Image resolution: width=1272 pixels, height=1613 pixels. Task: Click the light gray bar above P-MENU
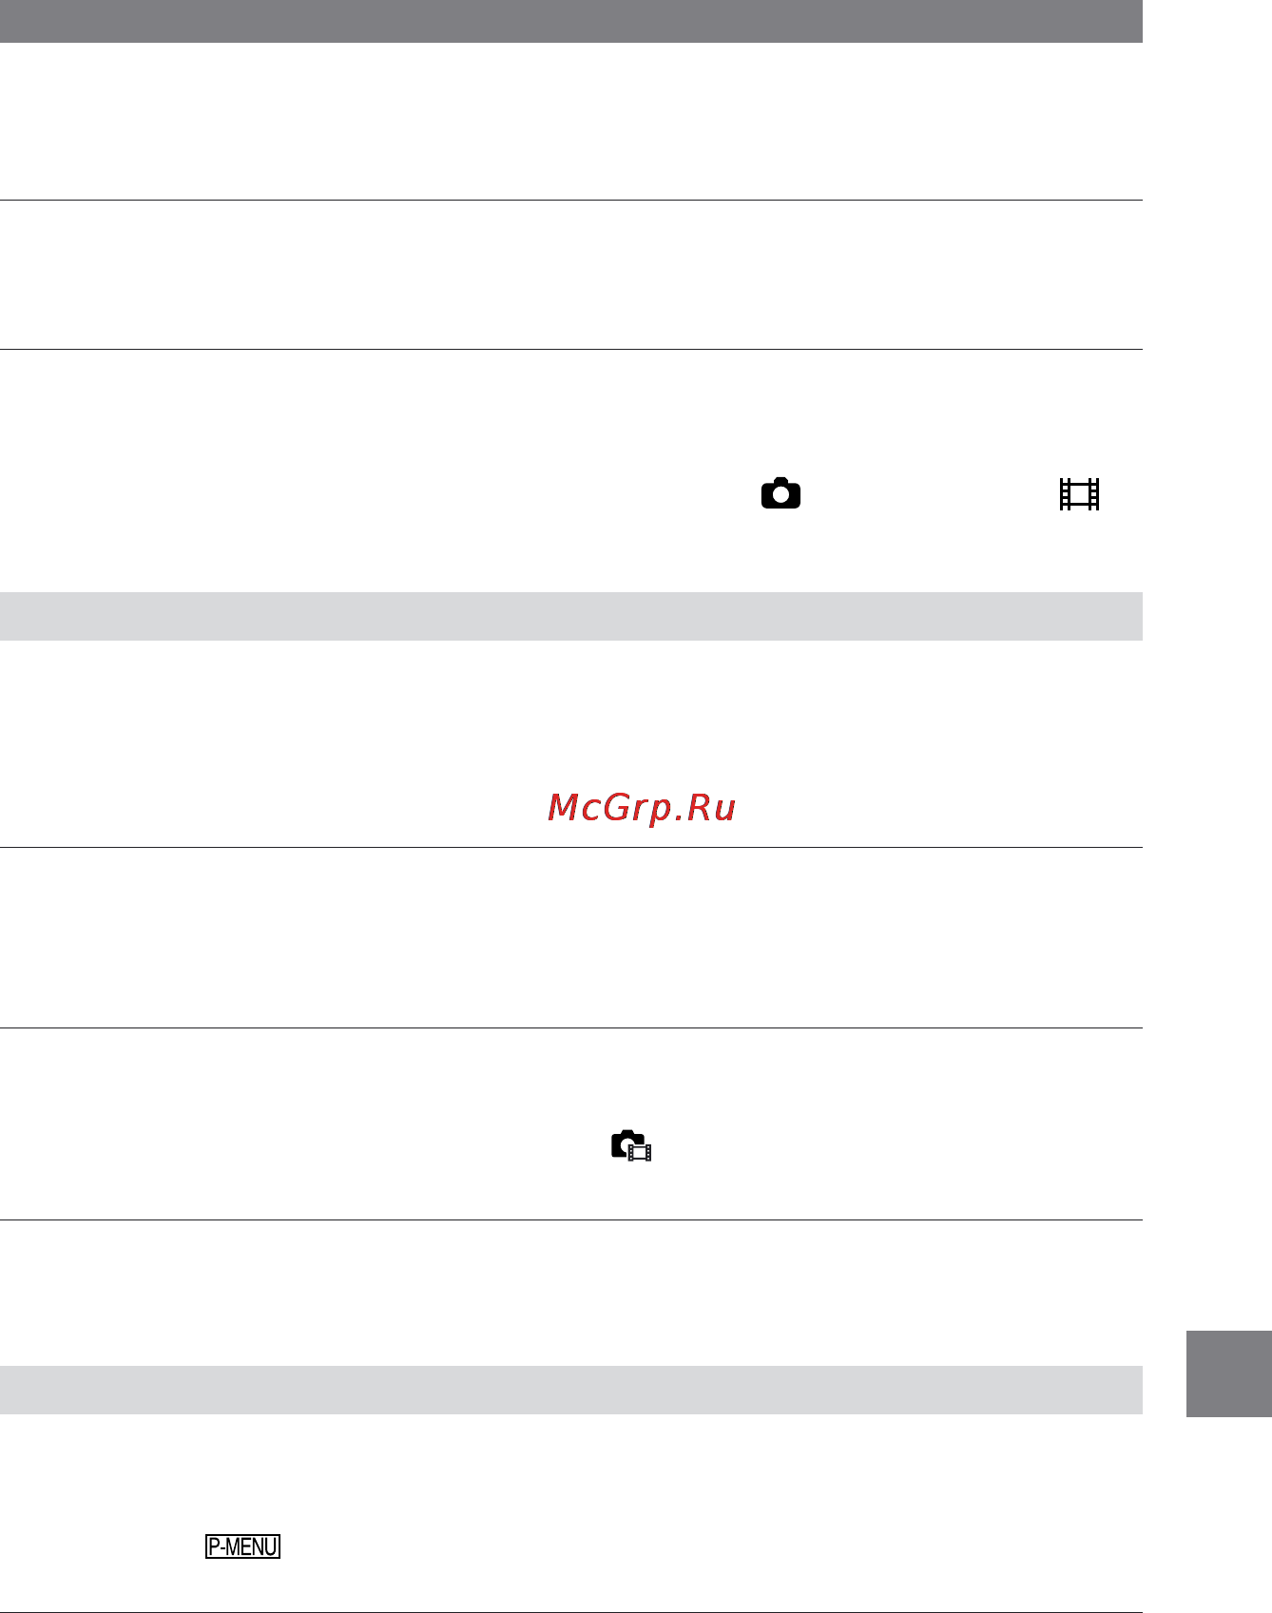tap(570, 1390)
